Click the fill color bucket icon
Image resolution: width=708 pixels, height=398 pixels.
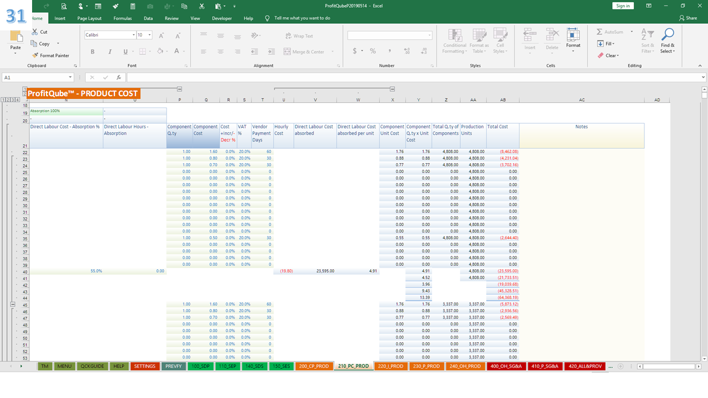point(160,51)
